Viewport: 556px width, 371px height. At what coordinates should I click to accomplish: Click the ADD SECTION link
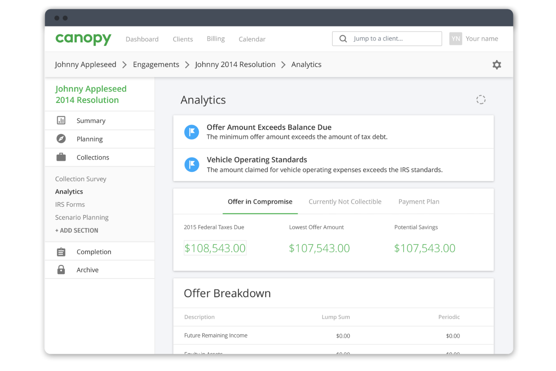coord(77,230)
